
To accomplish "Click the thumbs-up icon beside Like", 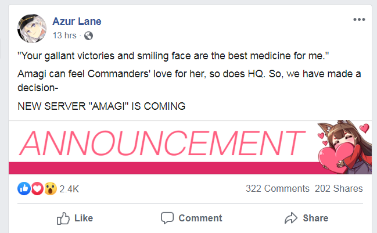I will pyautogui.click(x=63, y=218).
